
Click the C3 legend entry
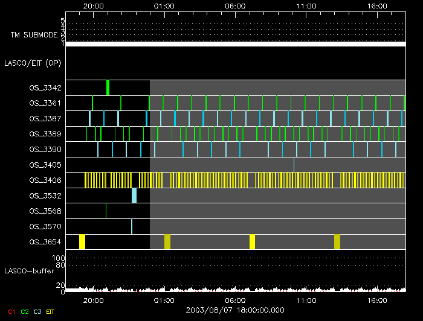(x=38, y=311)
